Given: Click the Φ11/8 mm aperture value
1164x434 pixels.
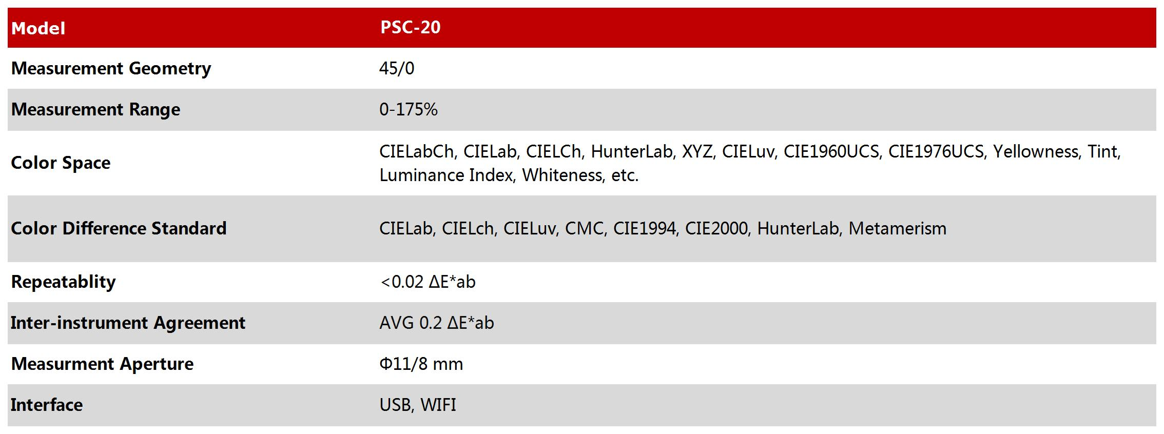Looking at the screenshot, I should [421, 364].
